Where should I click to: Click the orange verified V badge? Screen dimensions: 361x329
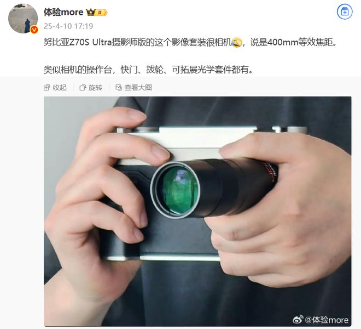point(34,30)
